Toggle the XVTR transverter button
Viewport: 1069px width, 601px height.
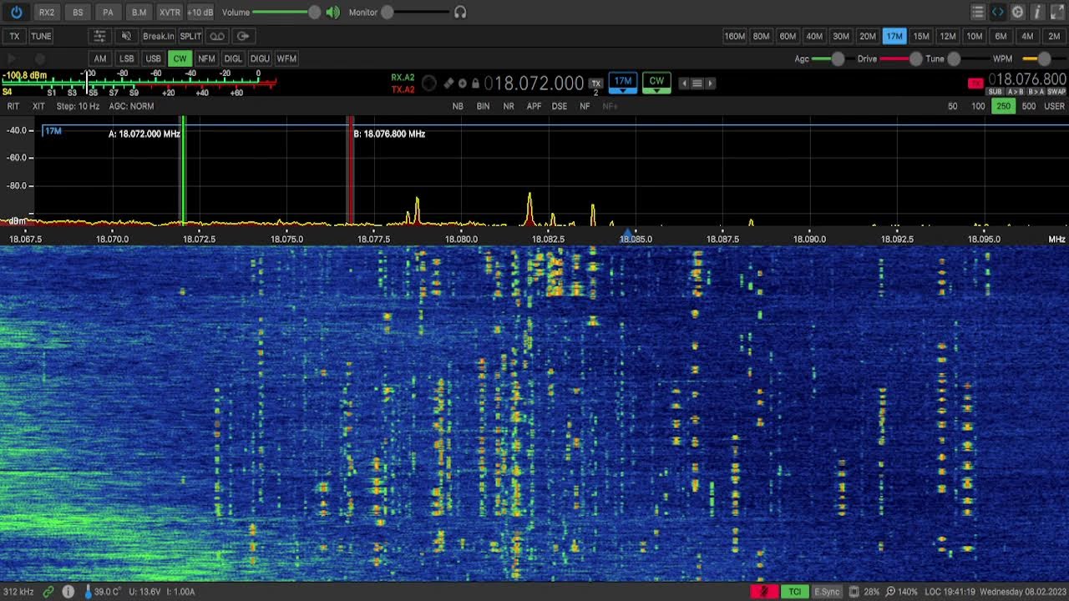coord(170,13)
